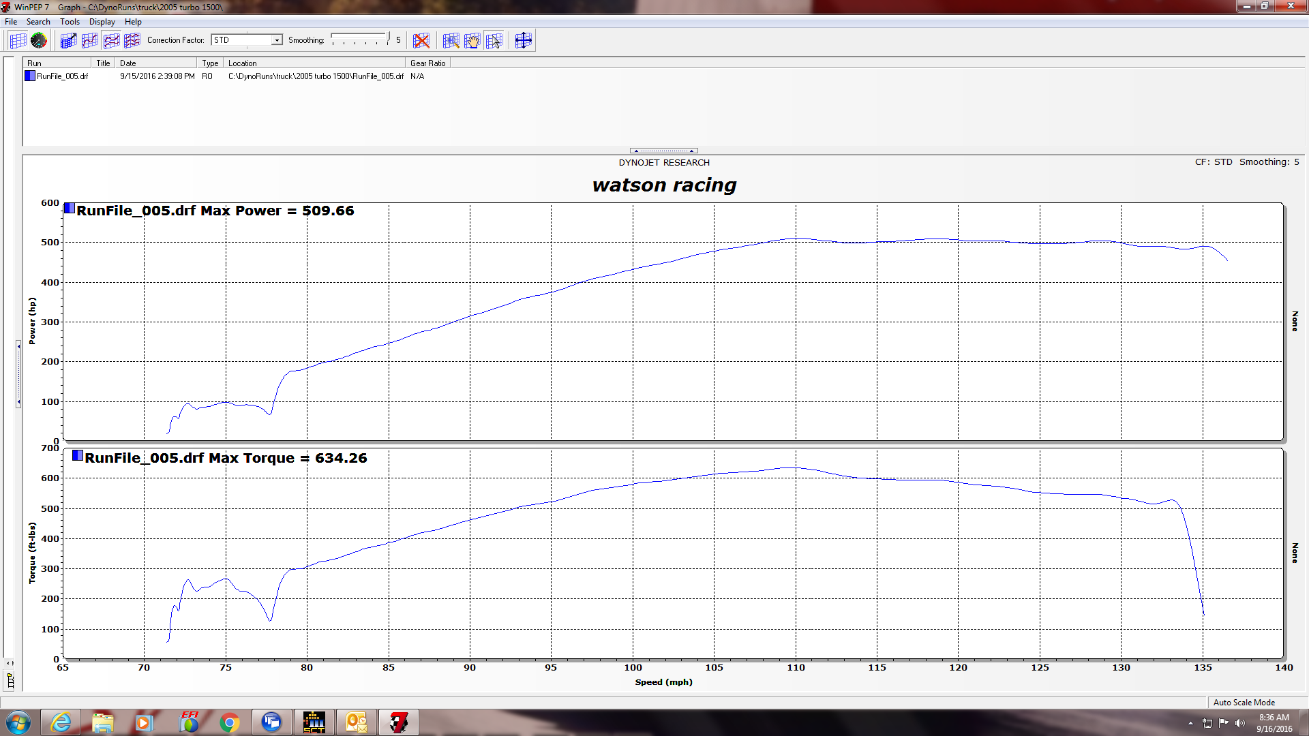Click the blue color swatch for RunFile_005.drf
Viewport: 1309px width, 736px height.
coord(30,76)
